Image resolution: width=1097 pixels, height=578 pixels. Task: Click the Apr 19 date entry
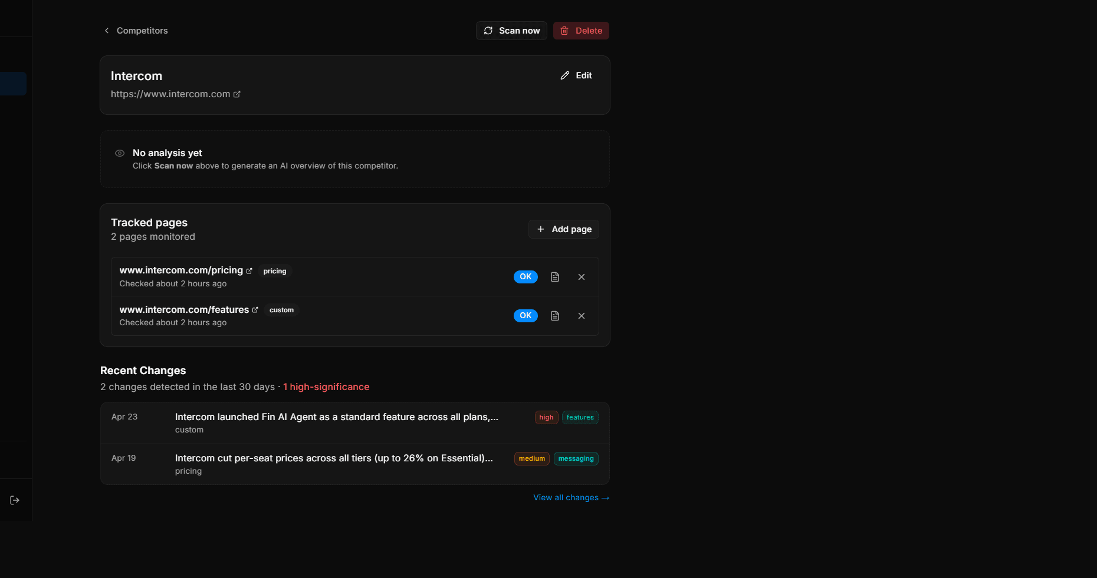(124, 458)
